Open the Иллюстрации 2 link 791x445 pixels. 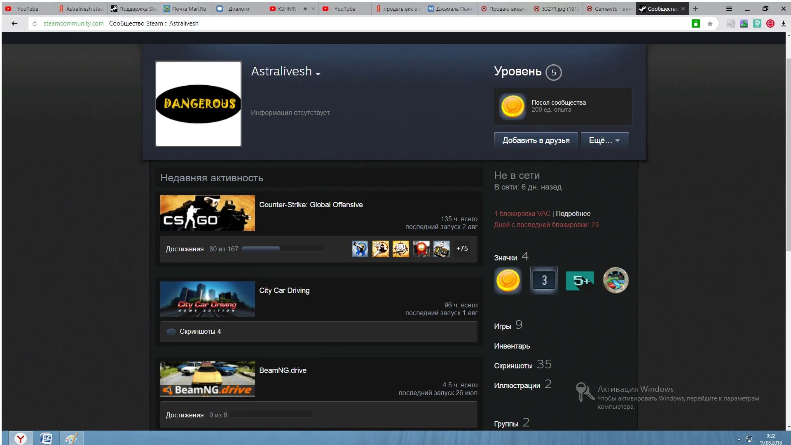tap(523, 385)
